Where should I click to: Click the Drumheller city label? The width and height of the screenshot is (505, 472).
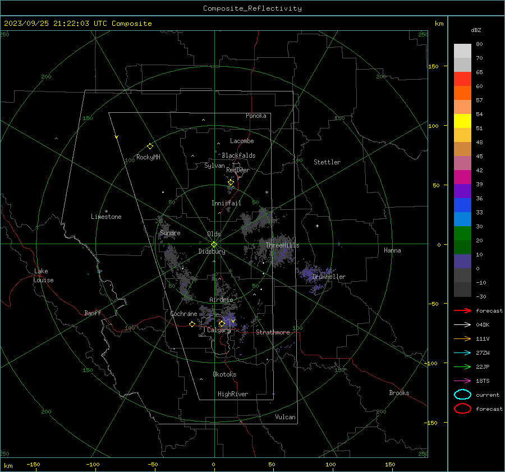(x=329, y=277)
